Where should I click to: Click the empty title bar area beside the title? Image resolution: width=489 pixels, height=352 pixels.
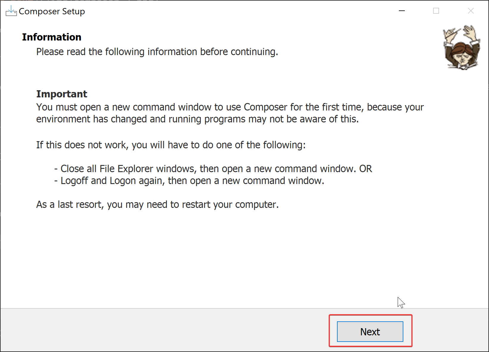coord(238,11)
